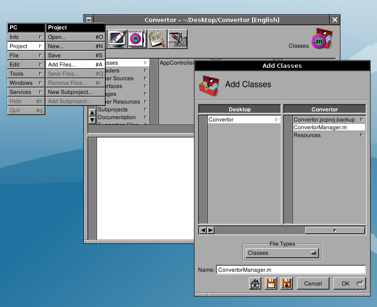Open the File Types dropdown showing Classes
The image size is (377, 307).
pos(281,252)
